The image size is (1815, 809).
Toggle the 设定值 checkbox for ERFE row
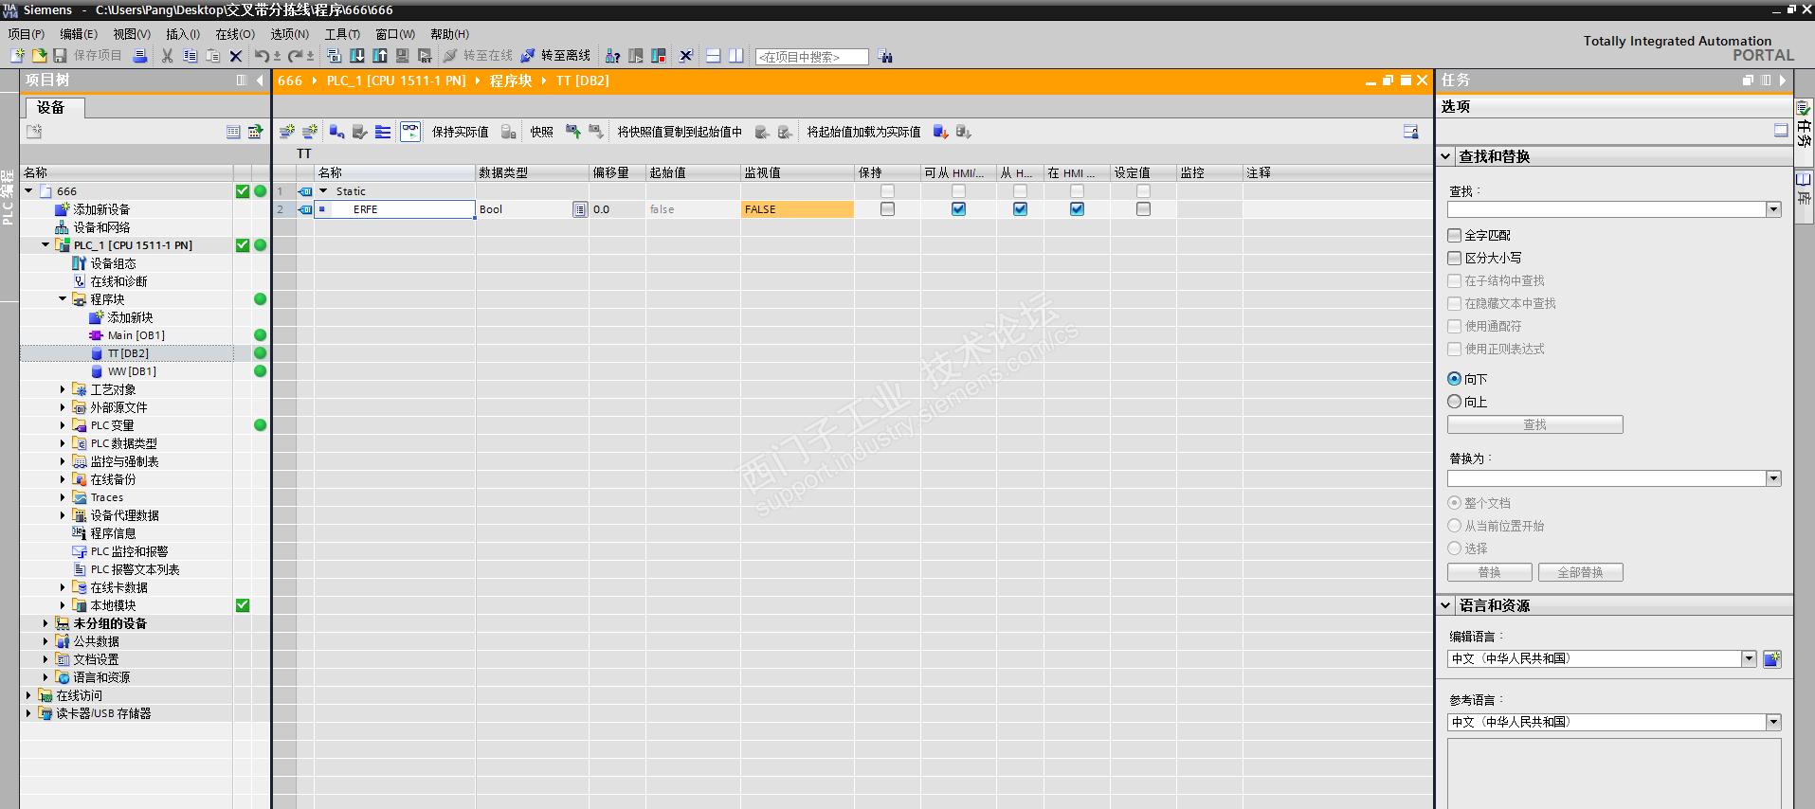[1143, 209]
